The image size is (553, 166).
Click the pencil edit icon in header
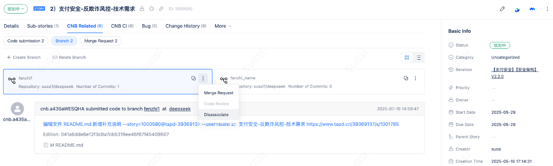click(502, 9)
